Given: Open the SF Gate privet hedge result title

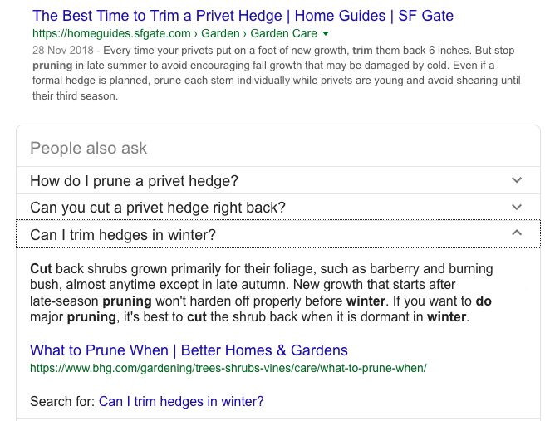Looking at the screenshot, I should (x=242, y=16).
